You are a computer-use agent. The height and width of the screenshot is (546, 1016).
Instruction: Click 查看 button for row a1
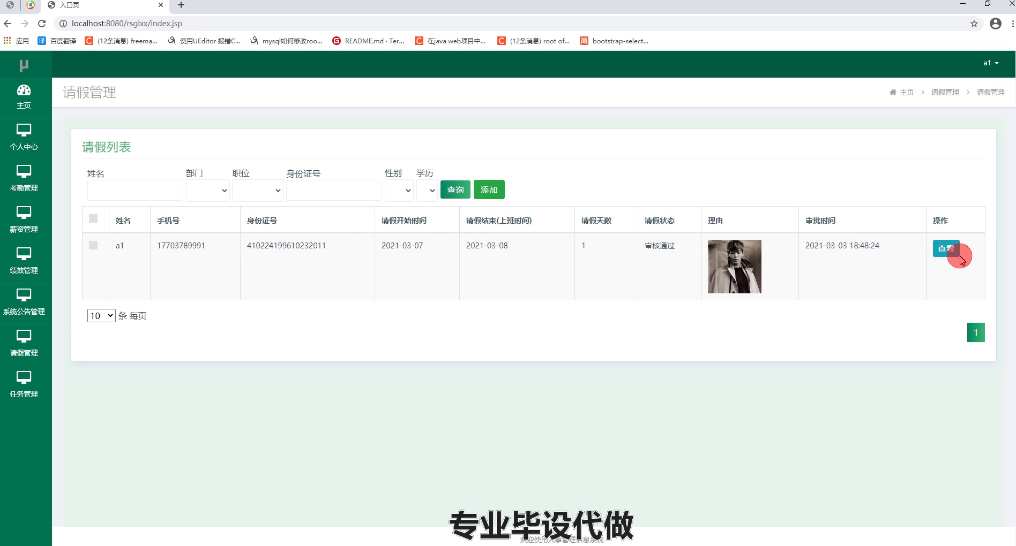coord(946,248)
